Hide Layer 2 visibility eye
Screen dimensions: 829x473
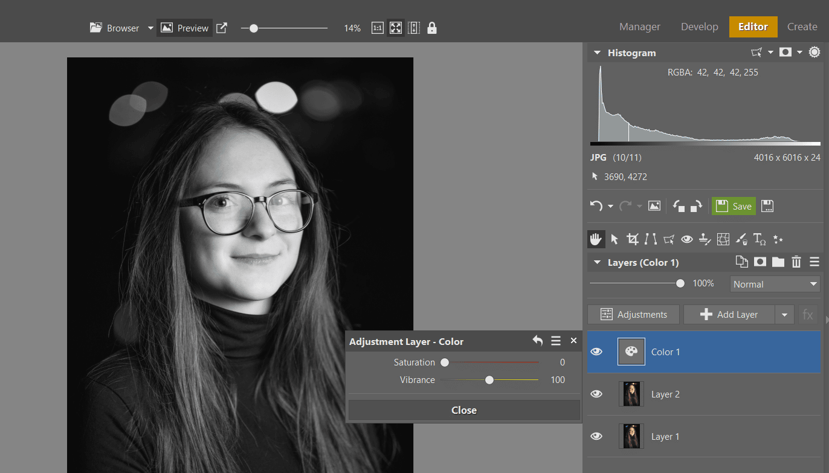[596, 394]
